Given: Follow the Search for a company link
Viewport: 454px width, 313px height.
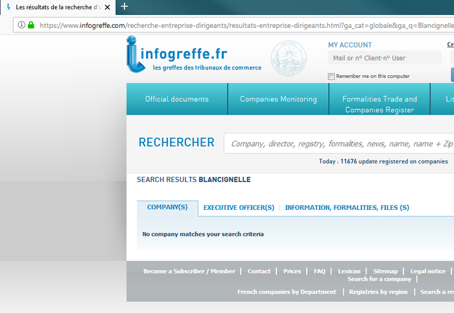Looking at the screenshot, I should (x=379, y=279).
